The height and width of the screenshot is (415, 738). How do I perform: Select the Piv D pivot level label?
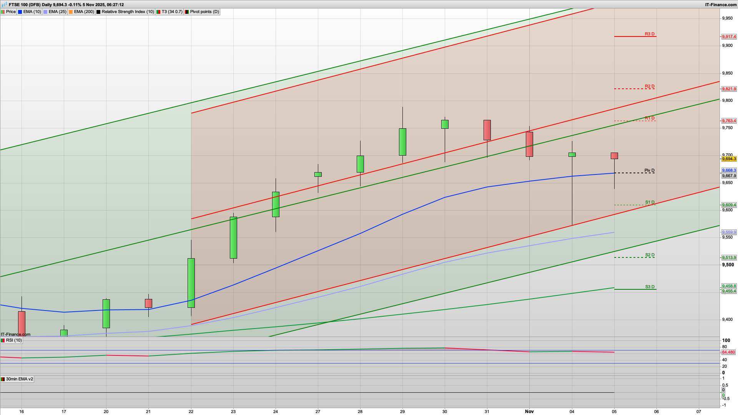pyautogui.click(x=649, y=171)
